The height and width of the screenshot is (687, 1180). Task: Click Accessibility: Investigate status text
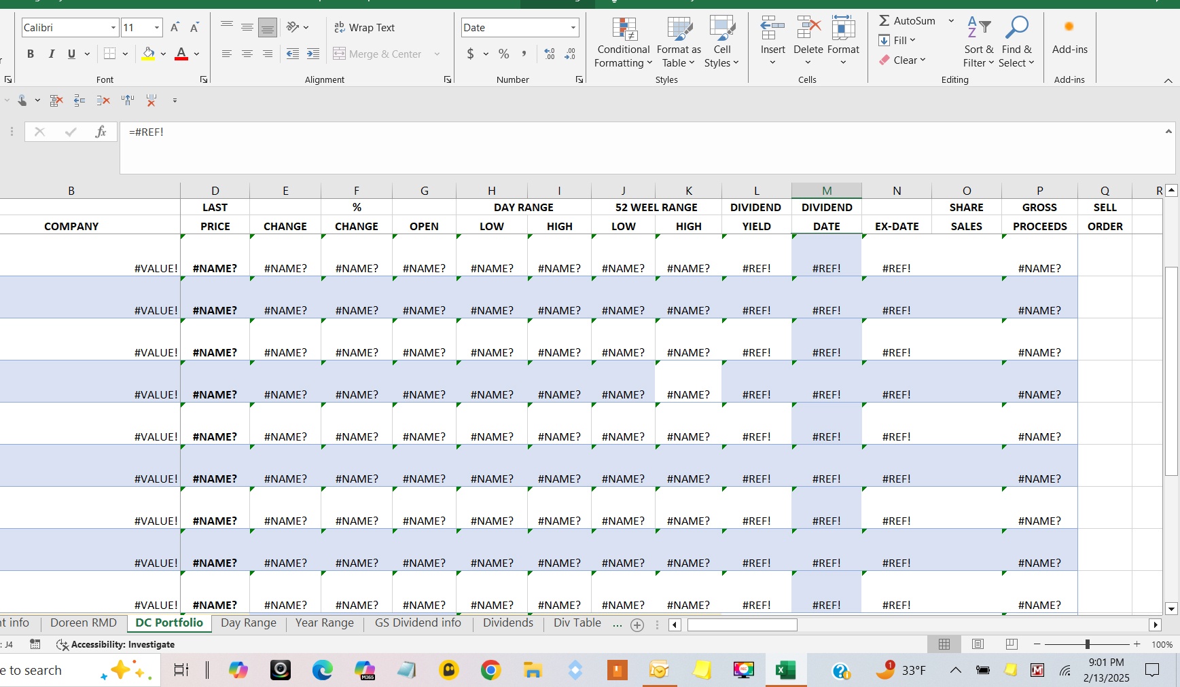point(115,645)
